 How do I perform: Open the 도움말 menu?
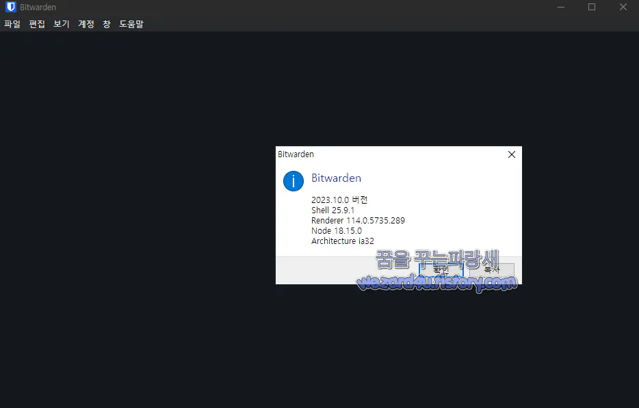point(131,24)
